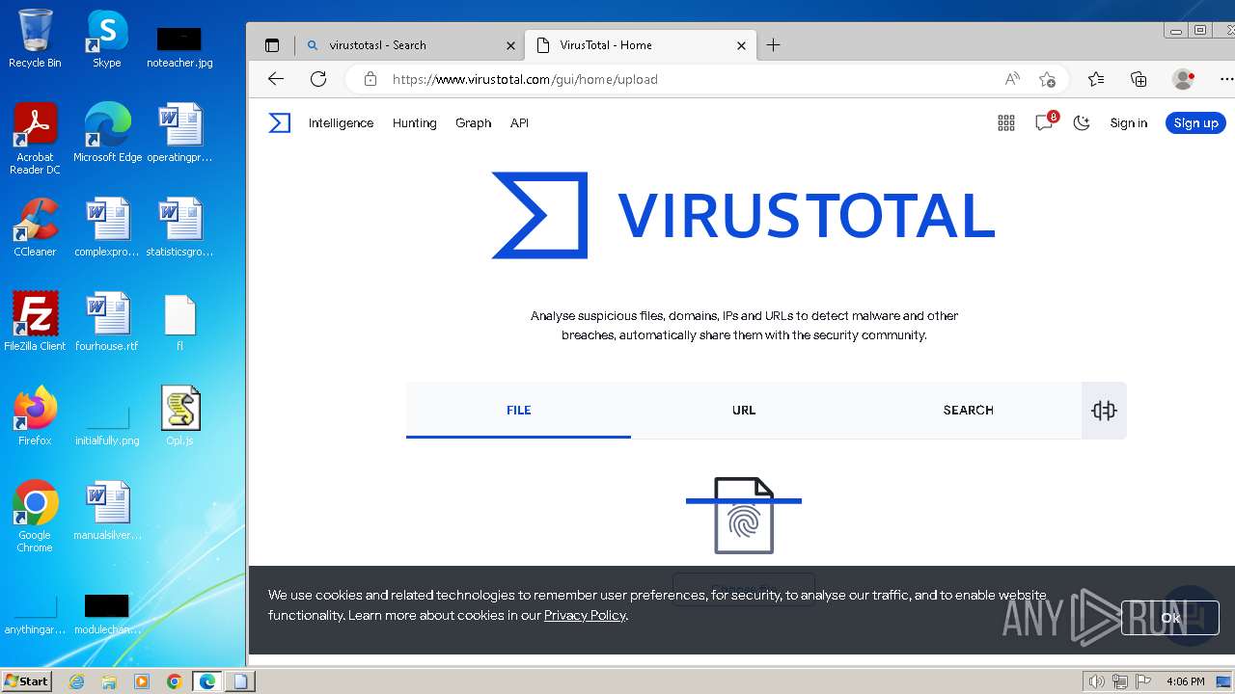The height and width of the screenshot is (694, 1235).
Task: Open Edge tab actions menu icon
Action: [x=272, y=45]
